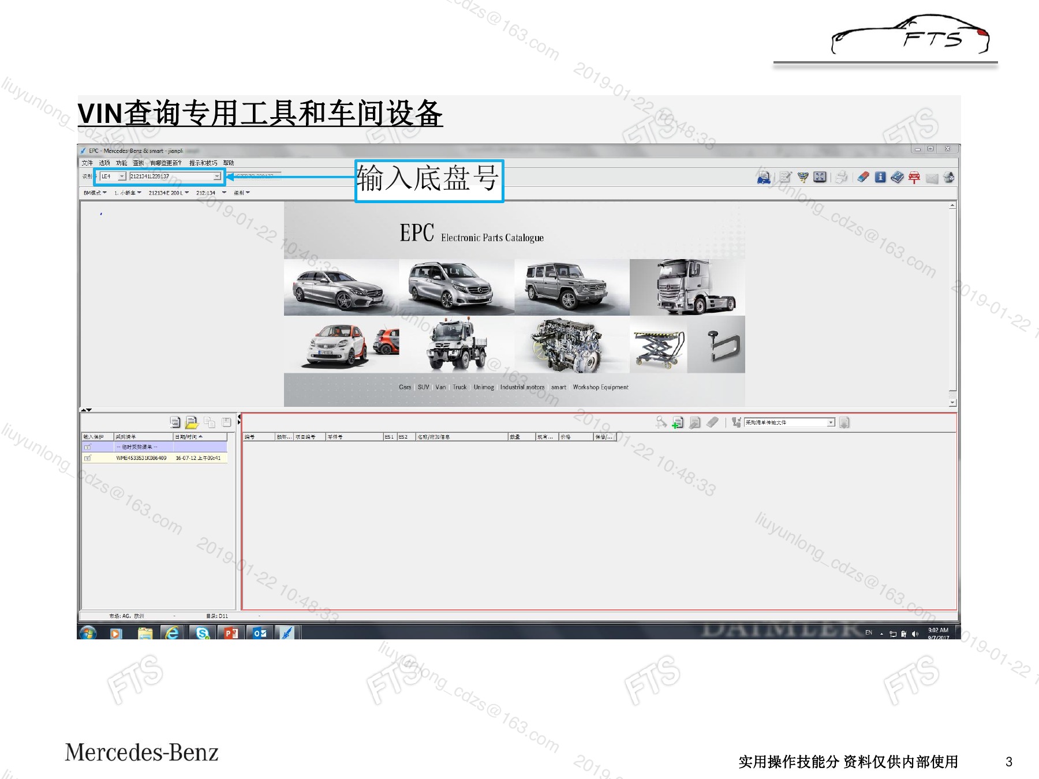Open the 文件 menu
The width and height of the screenshot is (1039, 779).
click(x=87, y=163)
